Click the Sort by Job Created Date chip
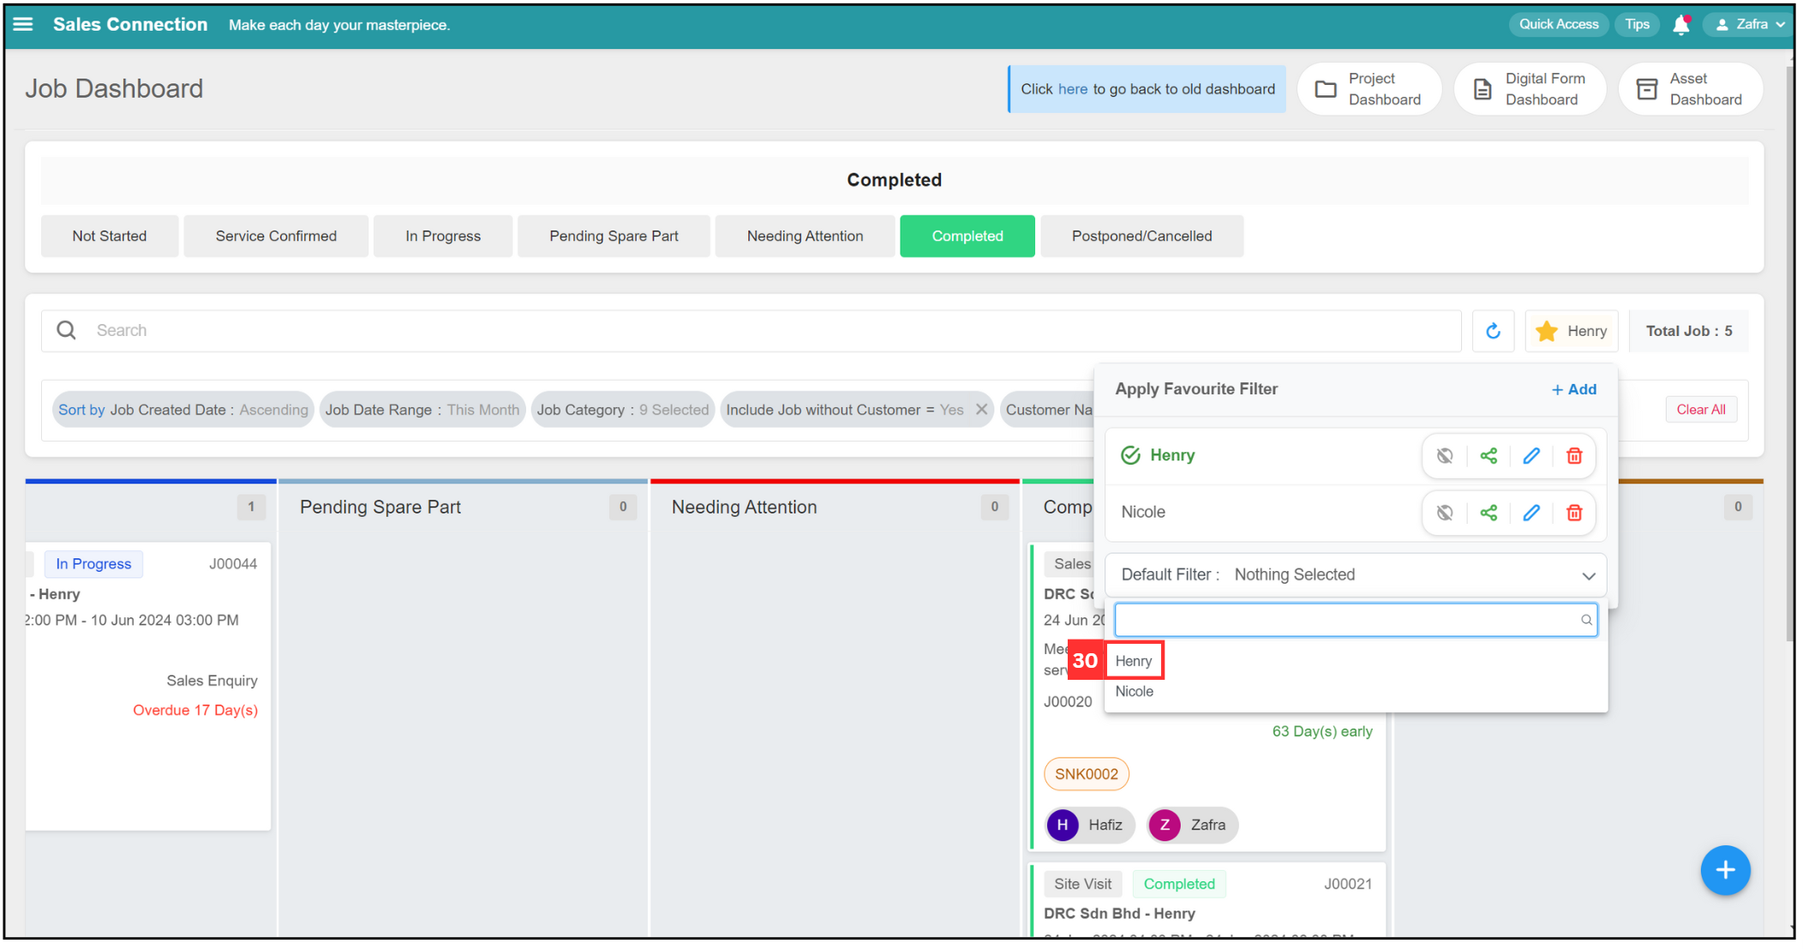Viewport: 1803px width, 949px height. coord(183,410)
